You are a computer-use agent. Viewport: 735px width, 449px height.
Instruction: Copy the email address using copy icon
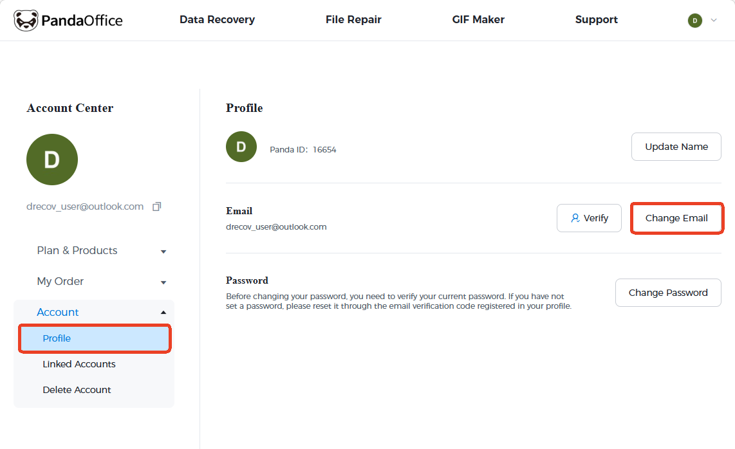156,206
